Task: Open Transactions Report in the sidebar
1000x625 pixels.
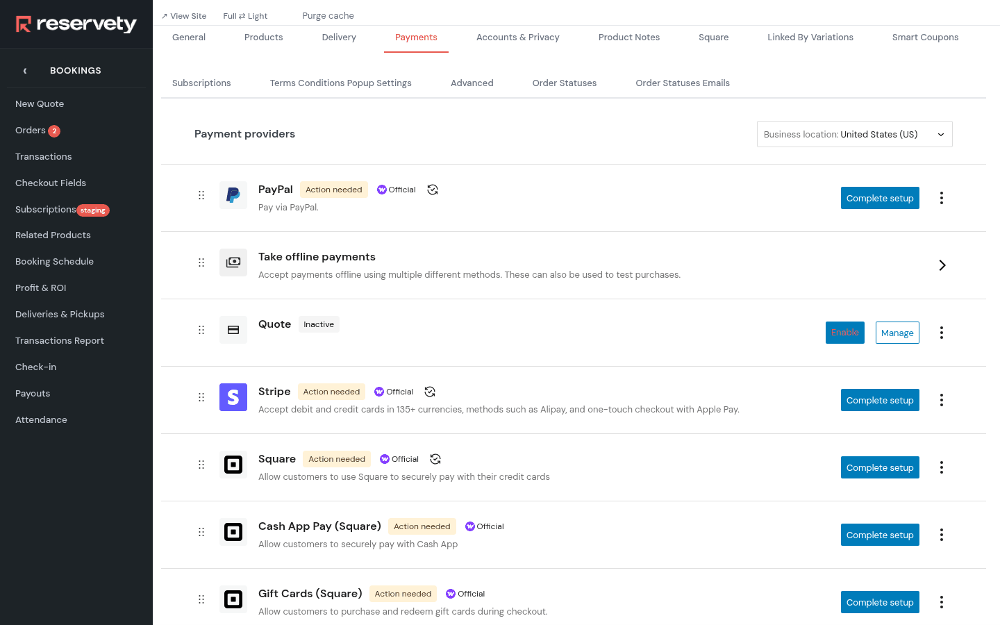Action: pyautogui.click(x=60, y=341)
